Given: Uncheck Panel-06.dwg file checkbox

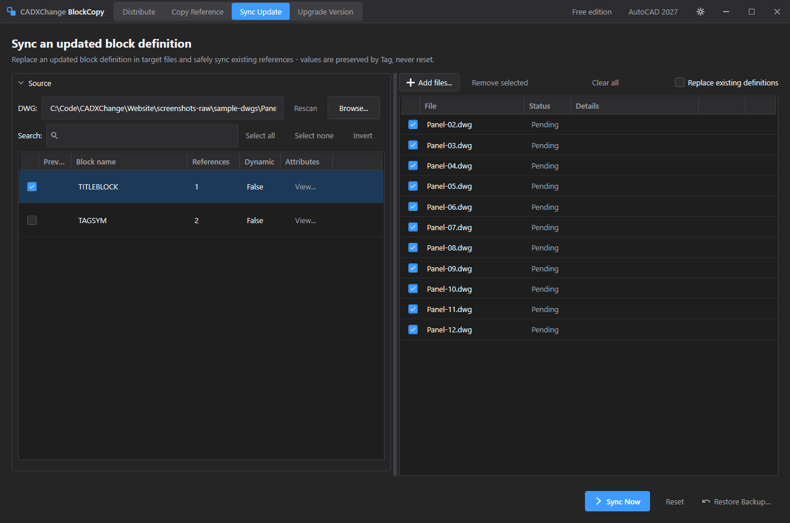Looking at the screenshot, I should click(413, 207).
